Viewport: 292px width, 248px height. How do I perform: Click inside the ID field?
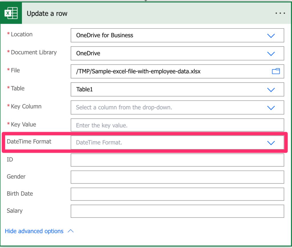click(x=177, y=160)
